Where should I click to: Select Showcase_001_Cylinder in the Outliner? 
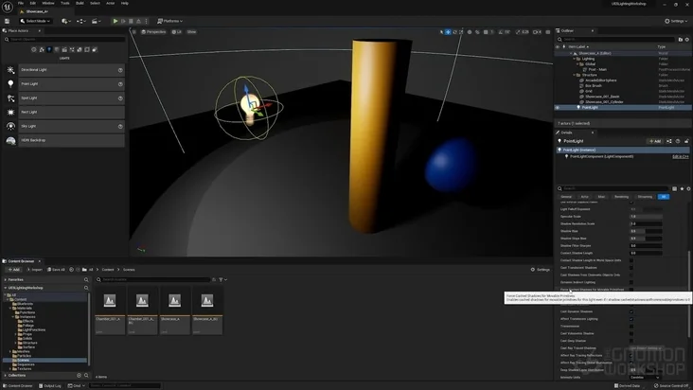604,102
